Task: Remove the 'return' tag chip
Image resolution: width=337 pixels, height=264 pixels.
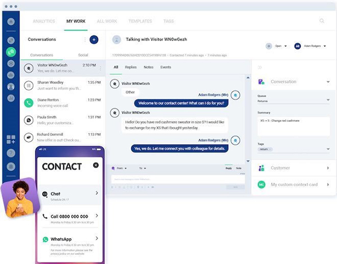Action: coord(270,149)
